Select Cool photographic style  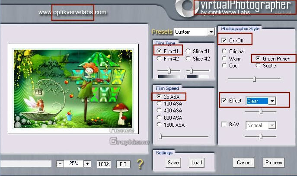click(x=224, y=66)
